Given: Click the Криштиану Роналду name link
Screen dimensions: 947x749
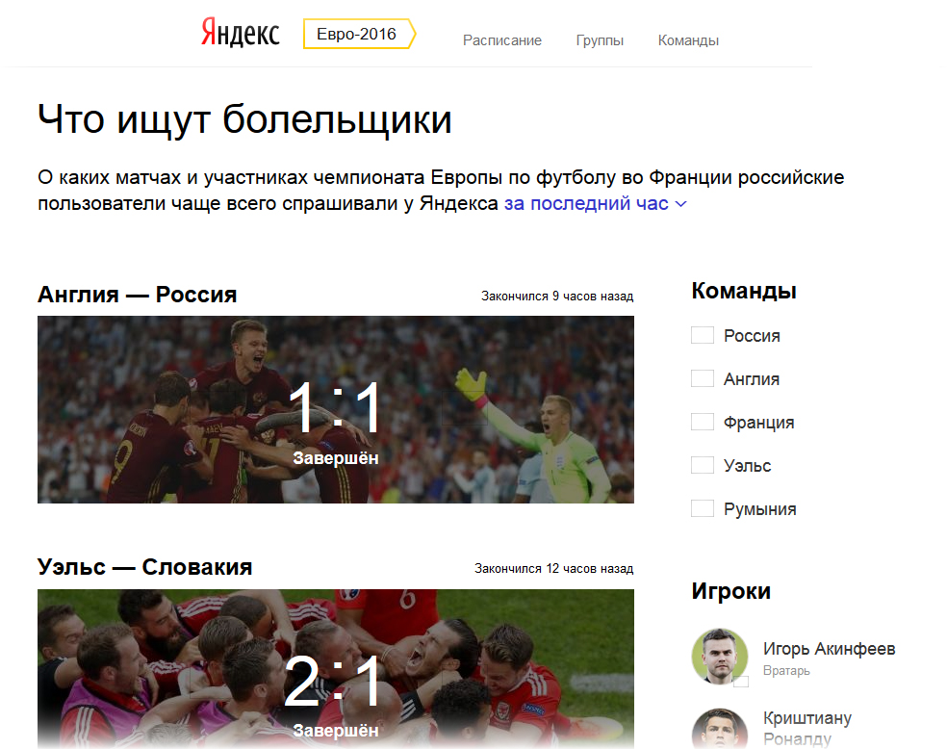Looking at the screenshot, I should pyautogui.click(x=806, y=728).
